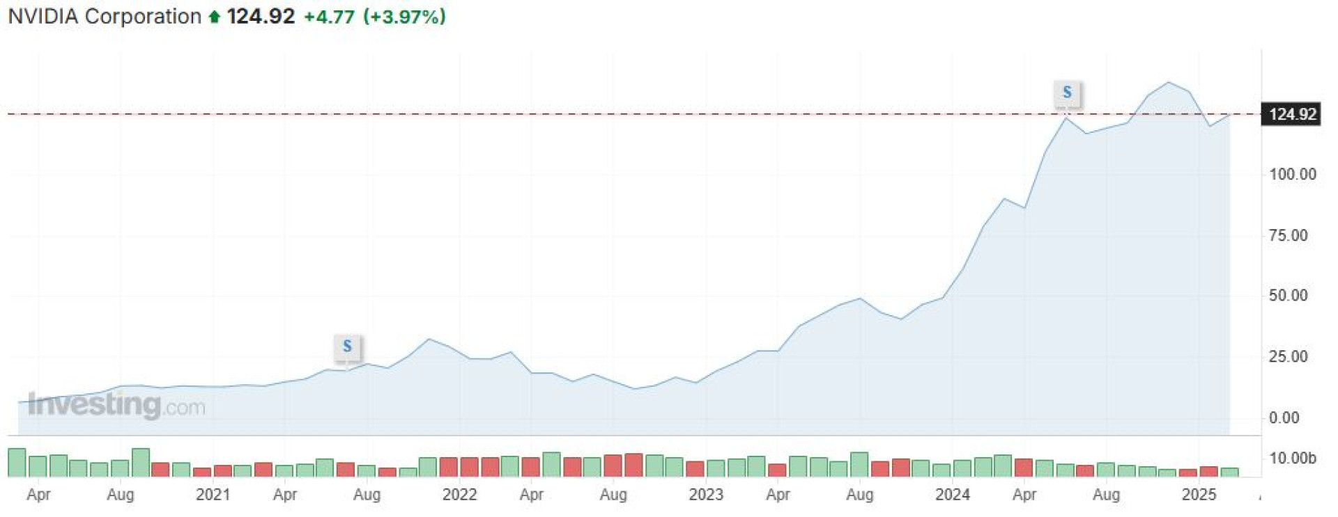The height and width of the screenshot is (517, 1338).
Task: Click the NVIDIA Corporation title text
Action: [x=105, y=17]
